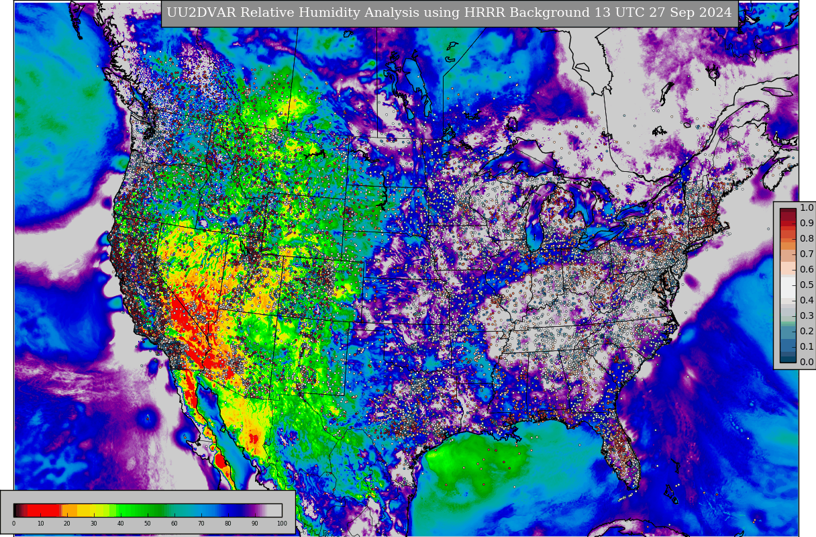Click the 10 tick label on humidity colorbar
Image resolution: width=816 pixels, height=537 pixels.
tap(40, 524)
